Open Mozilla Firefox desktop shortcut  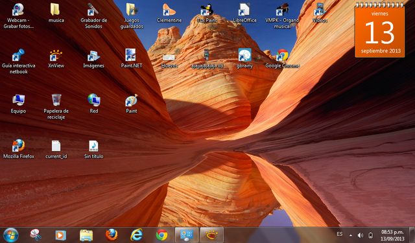pos(19,149)
